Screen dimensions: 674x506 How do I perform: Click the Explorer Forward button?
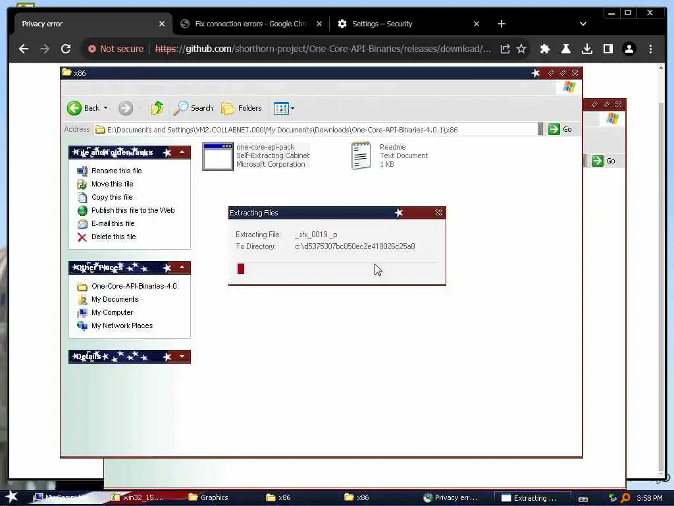[126, 108]
